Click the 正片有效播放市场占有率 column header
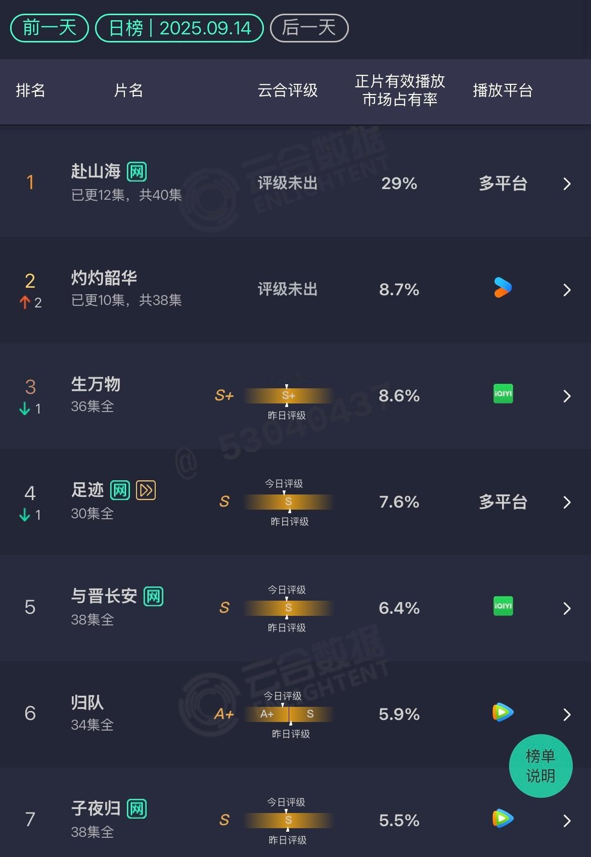Image resolution: width=591 pixels, height=857 pixels. coord(400,91)
